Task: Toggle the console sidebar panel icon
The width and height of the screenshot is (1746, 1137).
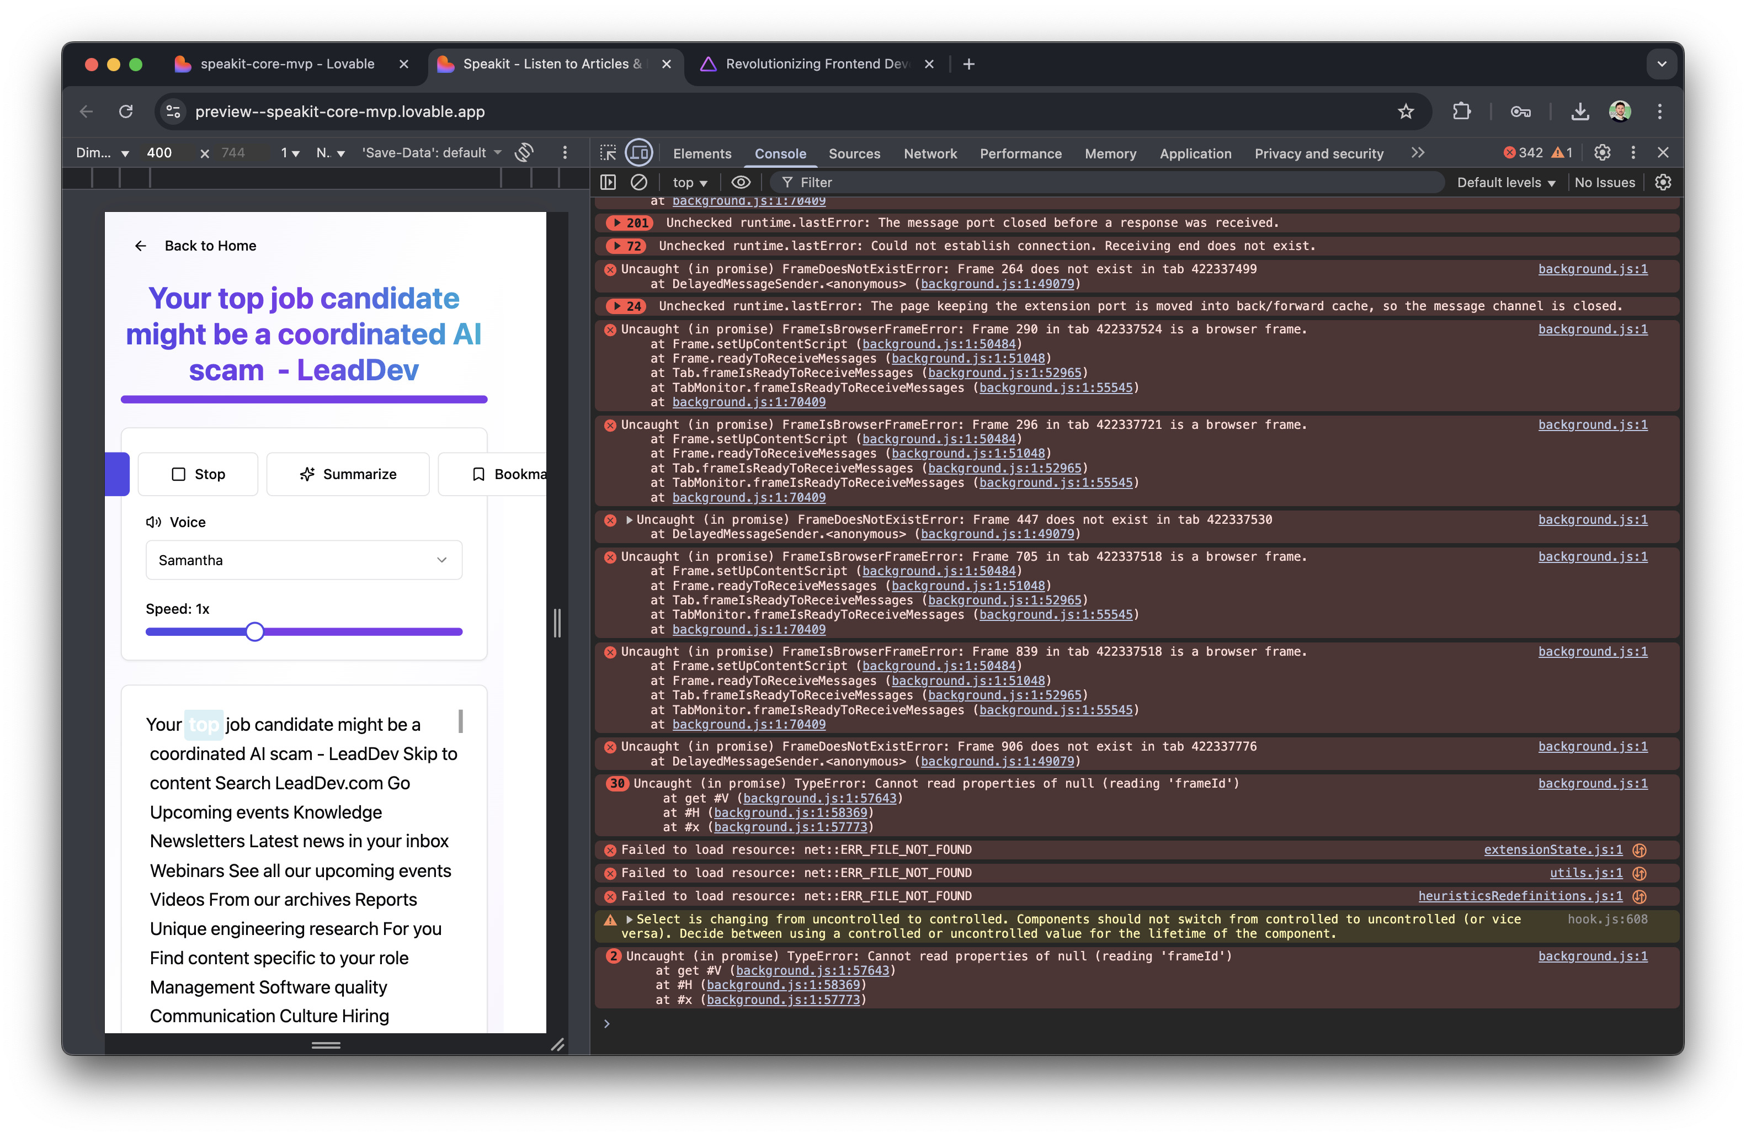Action: 608,182
